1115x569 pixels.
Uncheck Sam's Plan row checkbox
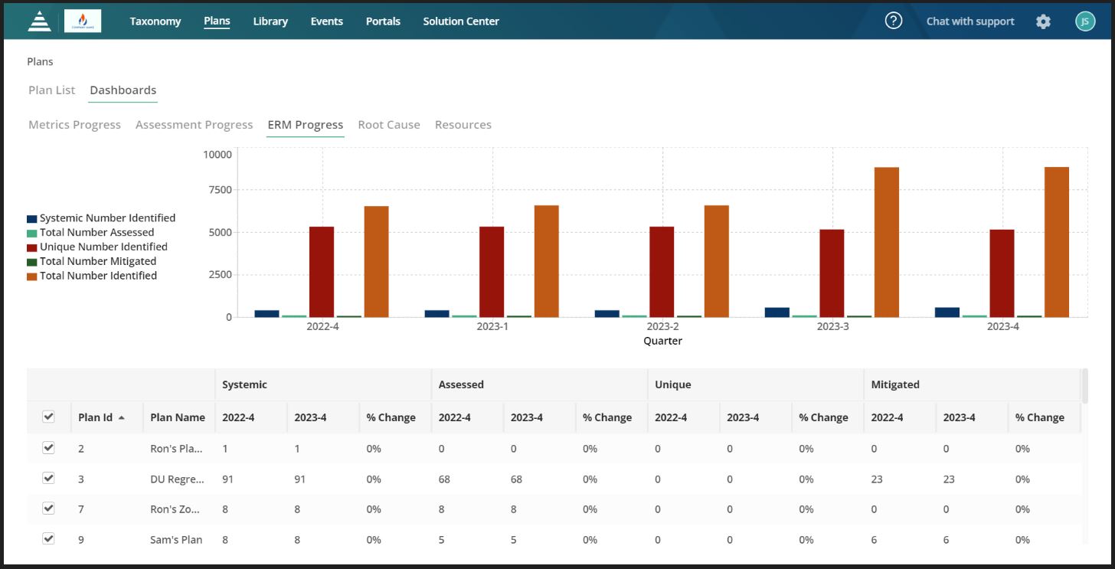click(48, 539)
